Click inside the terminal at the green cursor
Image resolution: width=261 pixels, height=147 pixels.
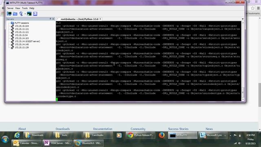[x=57, y=100]
